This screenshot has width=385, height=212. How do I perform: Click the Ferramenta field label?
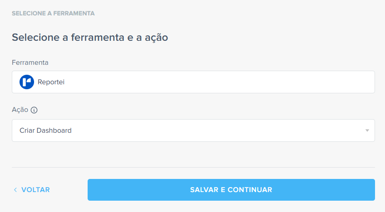point(30,63)
